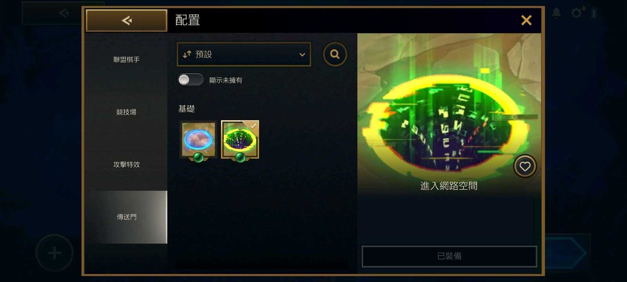Click the chevron arrow in the sort dropdown
Viewport: 627px width, 282px height.
tap(302, 55)
